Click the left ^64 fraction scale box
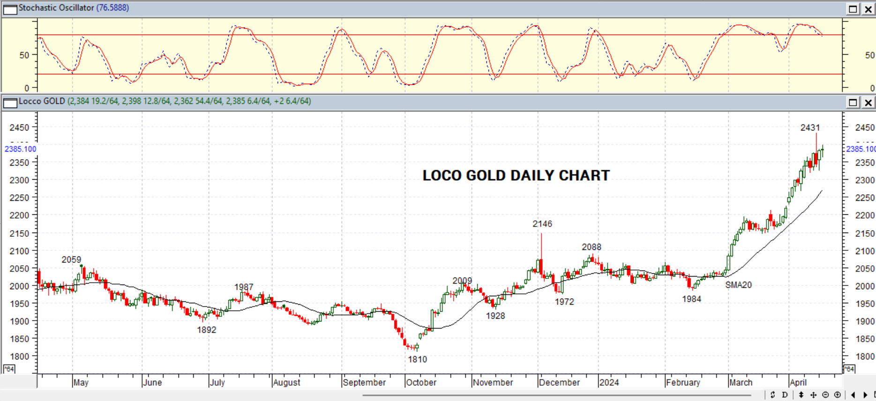This screenshot has width=876, height=401. tap(9, 369)
